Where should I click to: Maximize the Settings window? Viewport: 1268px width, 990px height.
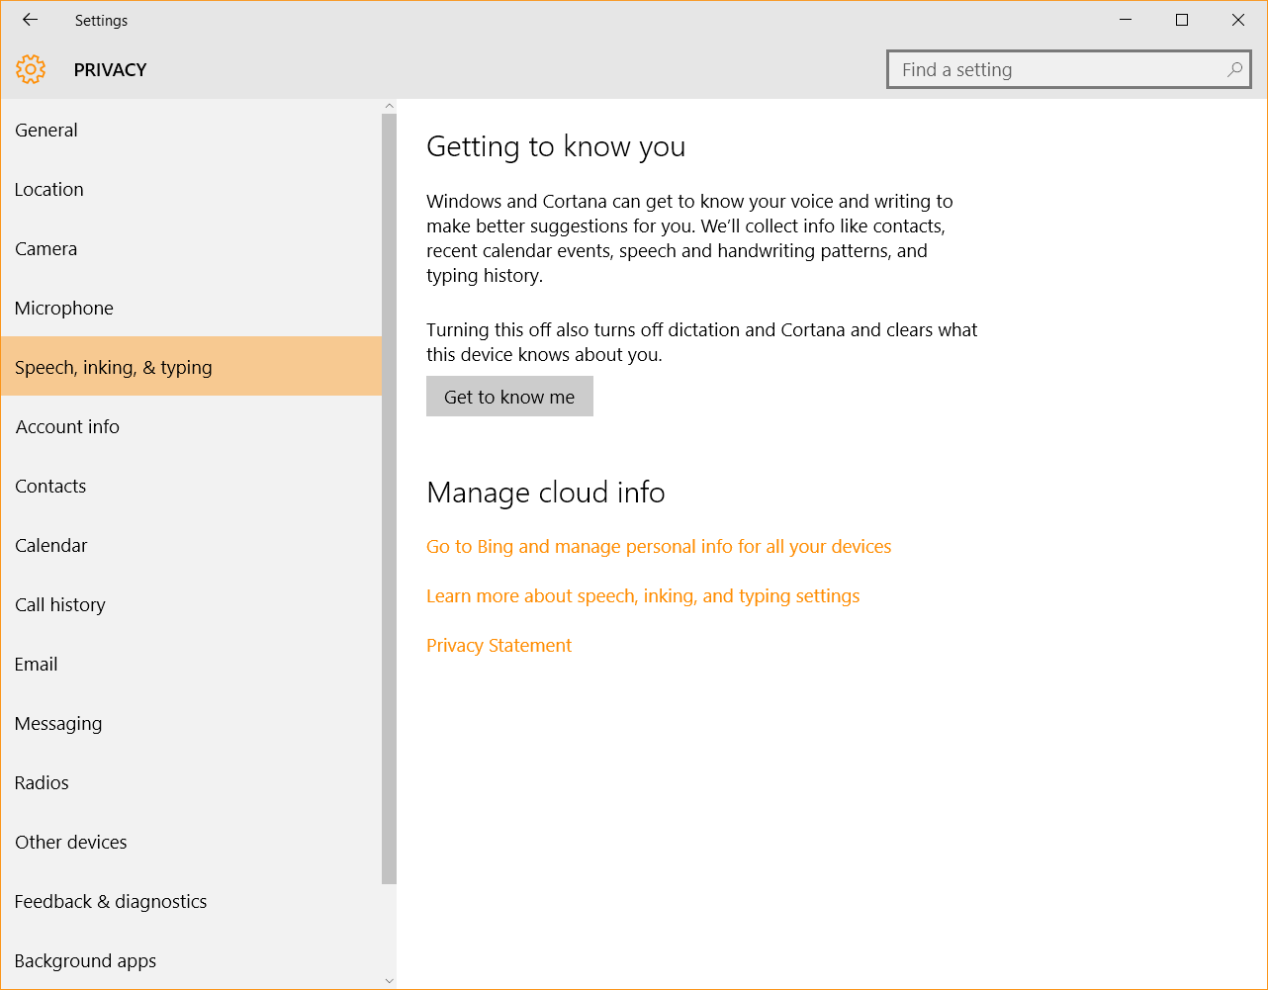[x=1182, y=20]
